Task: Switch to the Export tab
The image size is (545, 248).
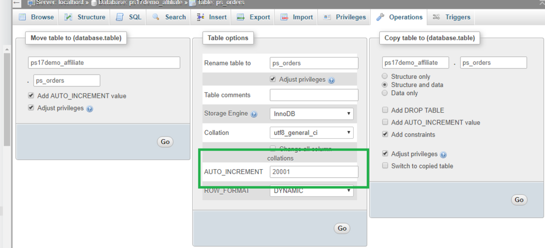Action: (x=253, y=17)
